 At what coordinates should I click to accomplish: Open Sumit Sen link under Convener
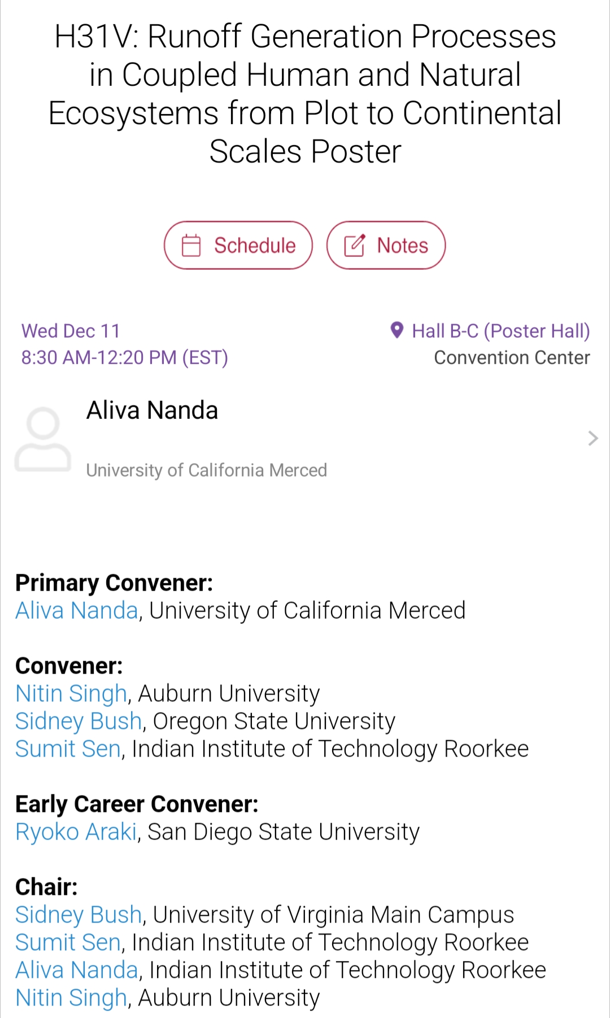[68, 749]
